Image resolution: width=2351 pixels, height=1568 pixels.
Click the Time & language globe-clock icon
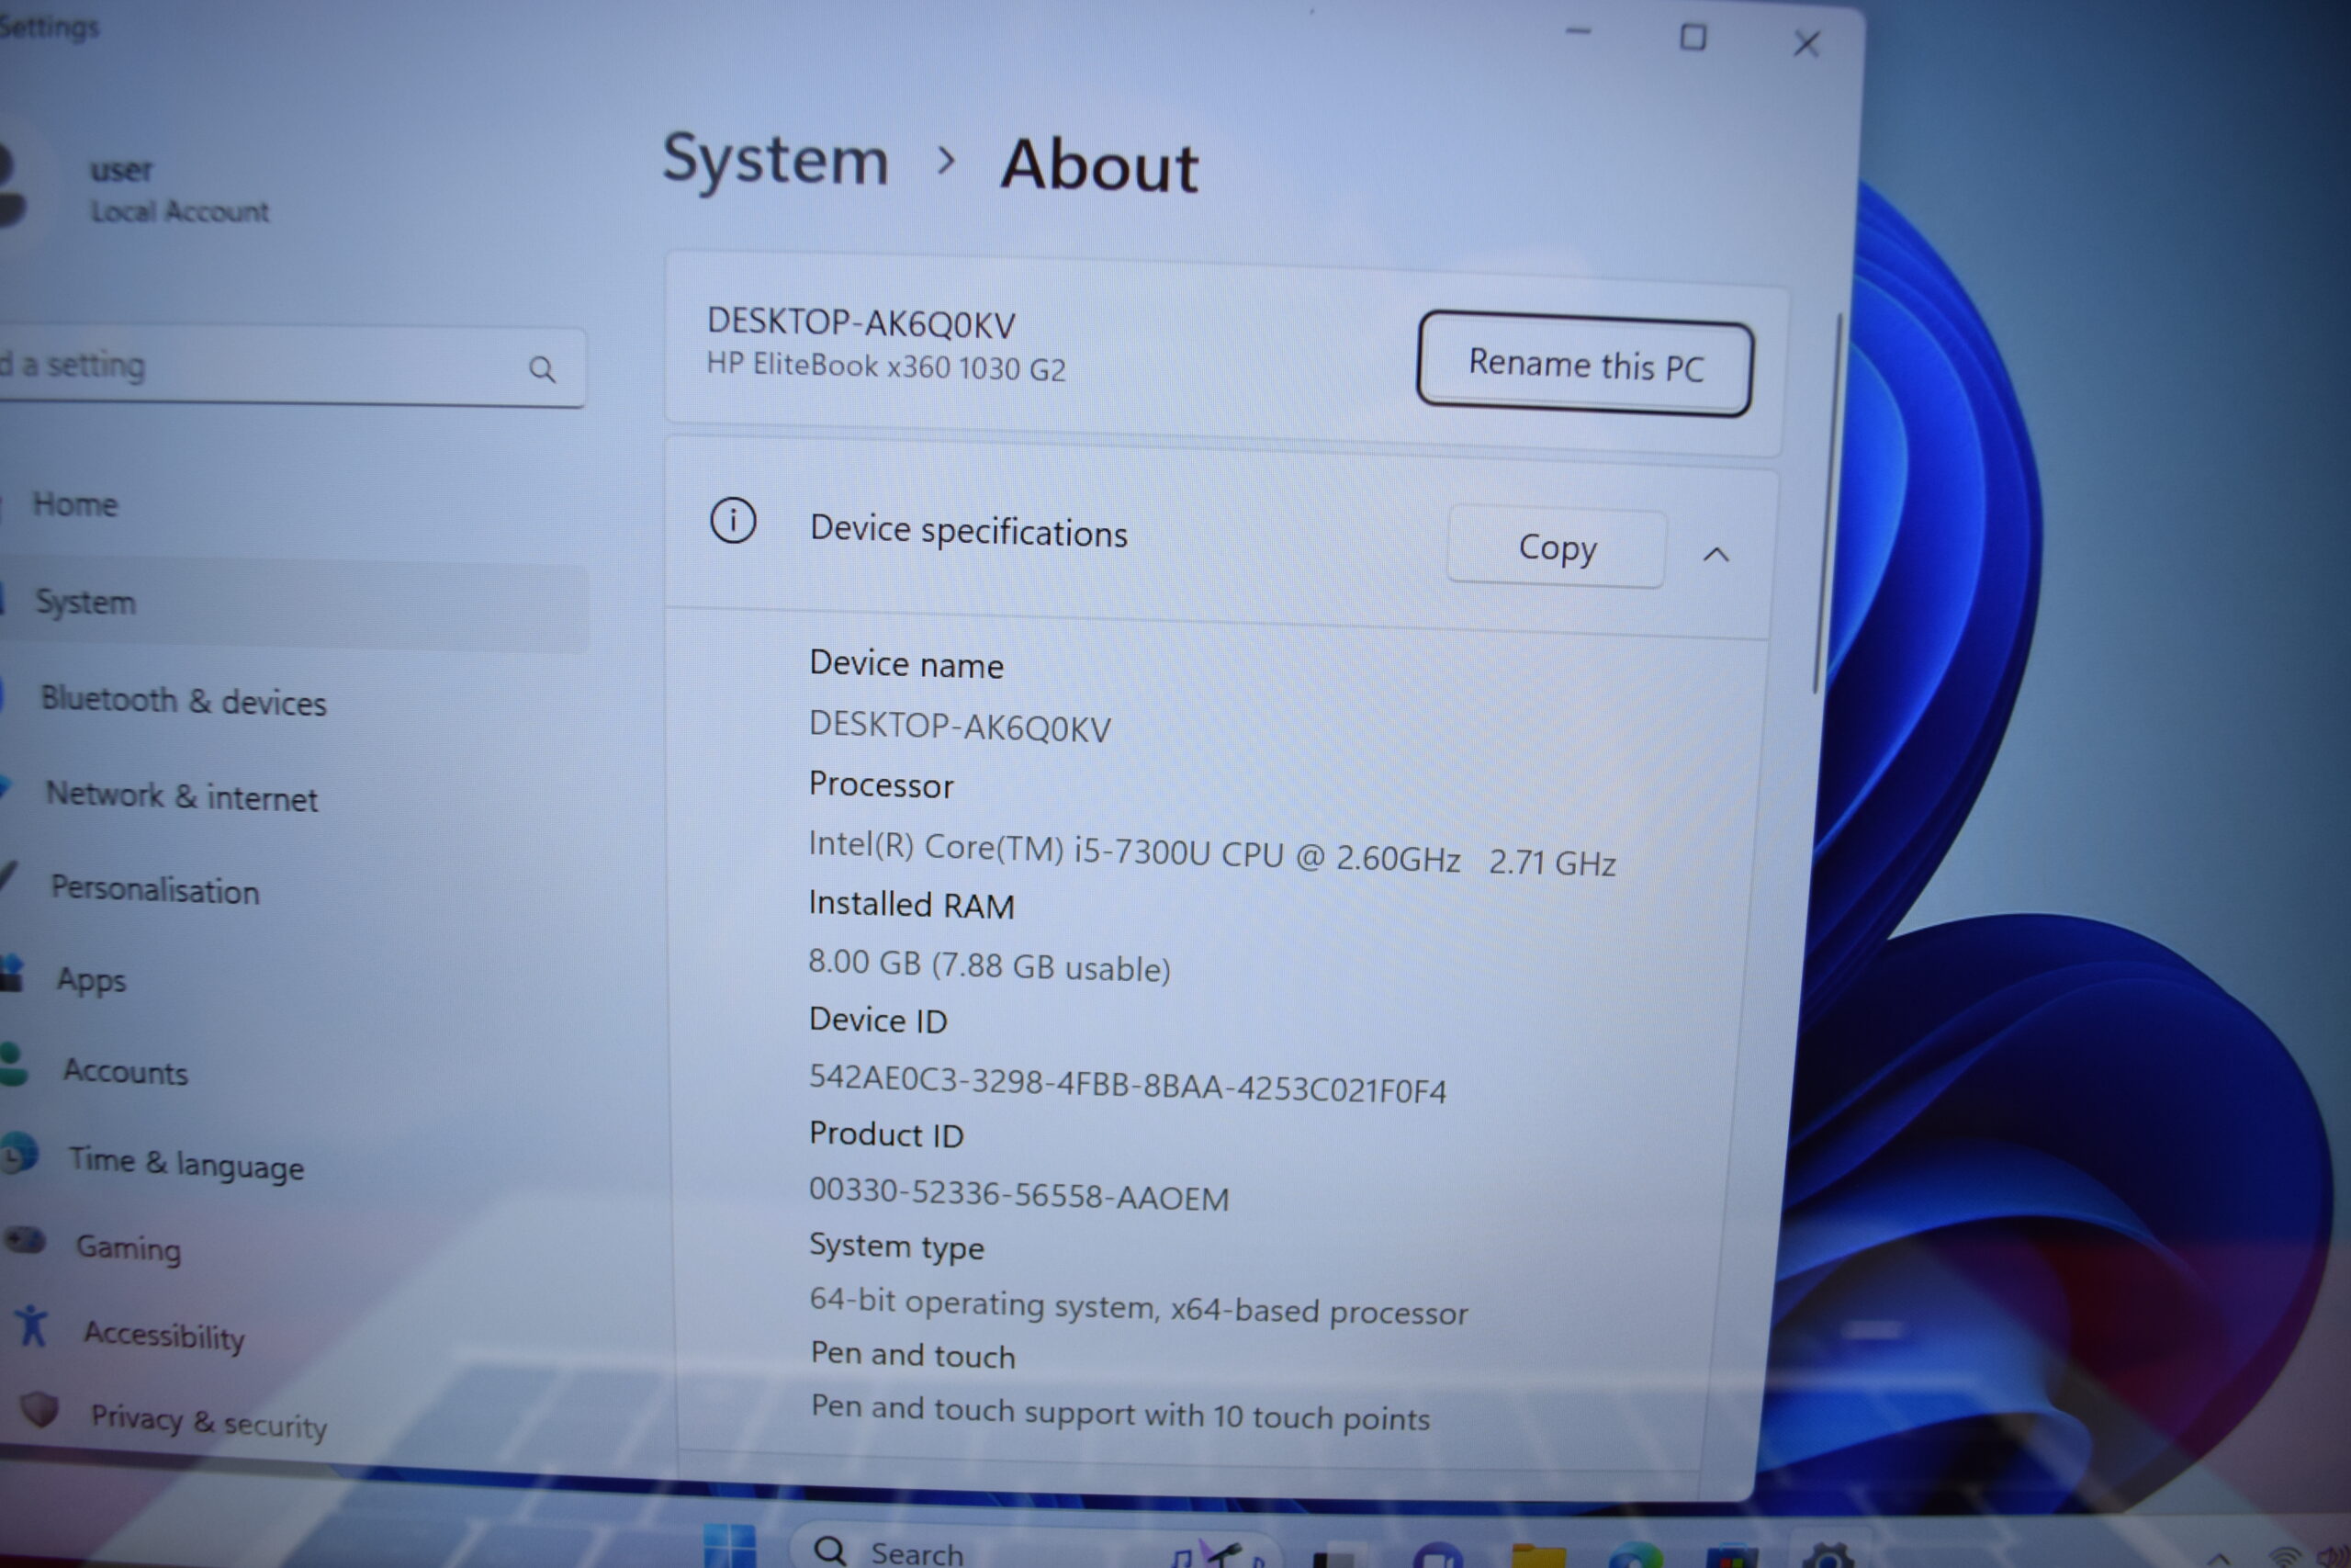[x=19, y=1155]
